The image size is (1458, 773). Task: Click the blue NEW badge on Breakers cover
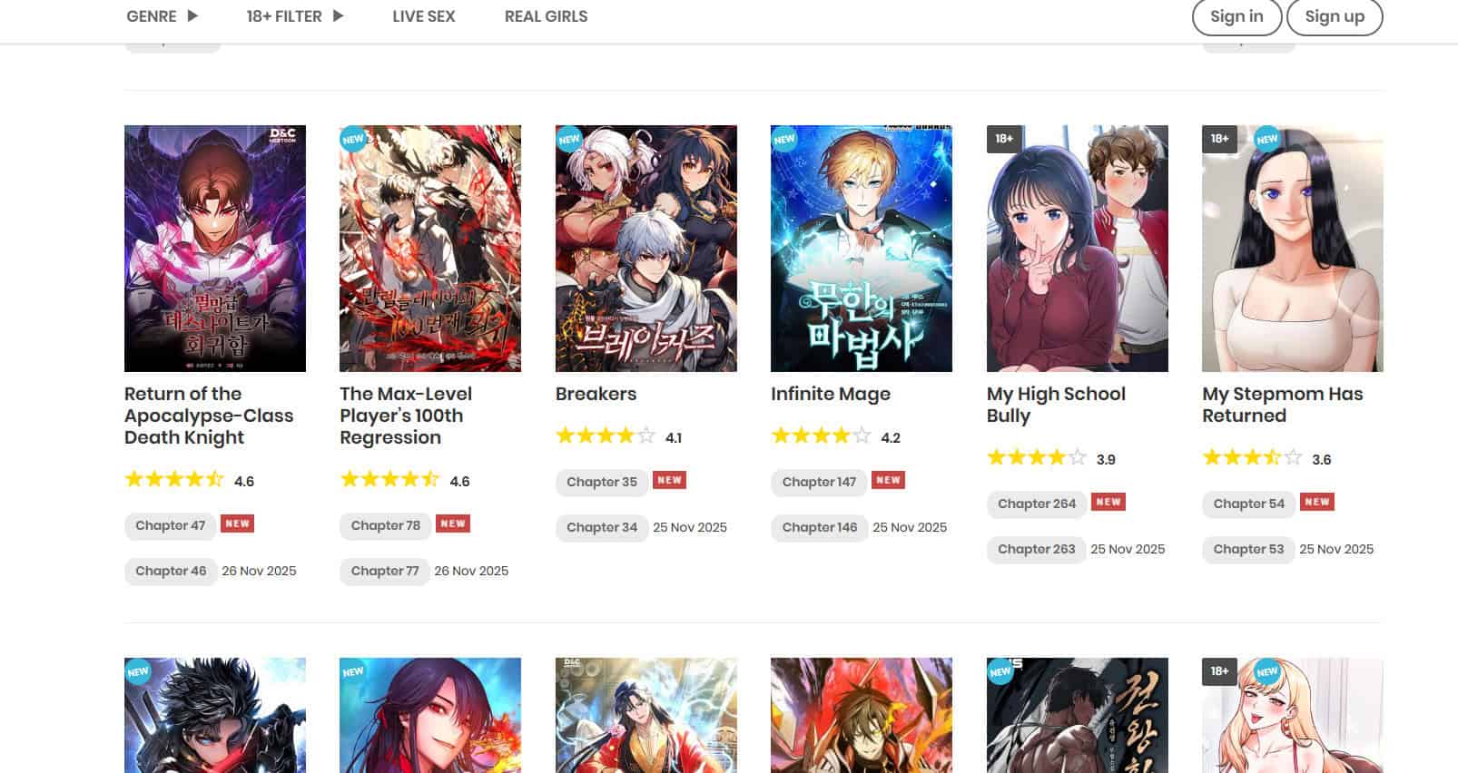(x=569, y=139)
